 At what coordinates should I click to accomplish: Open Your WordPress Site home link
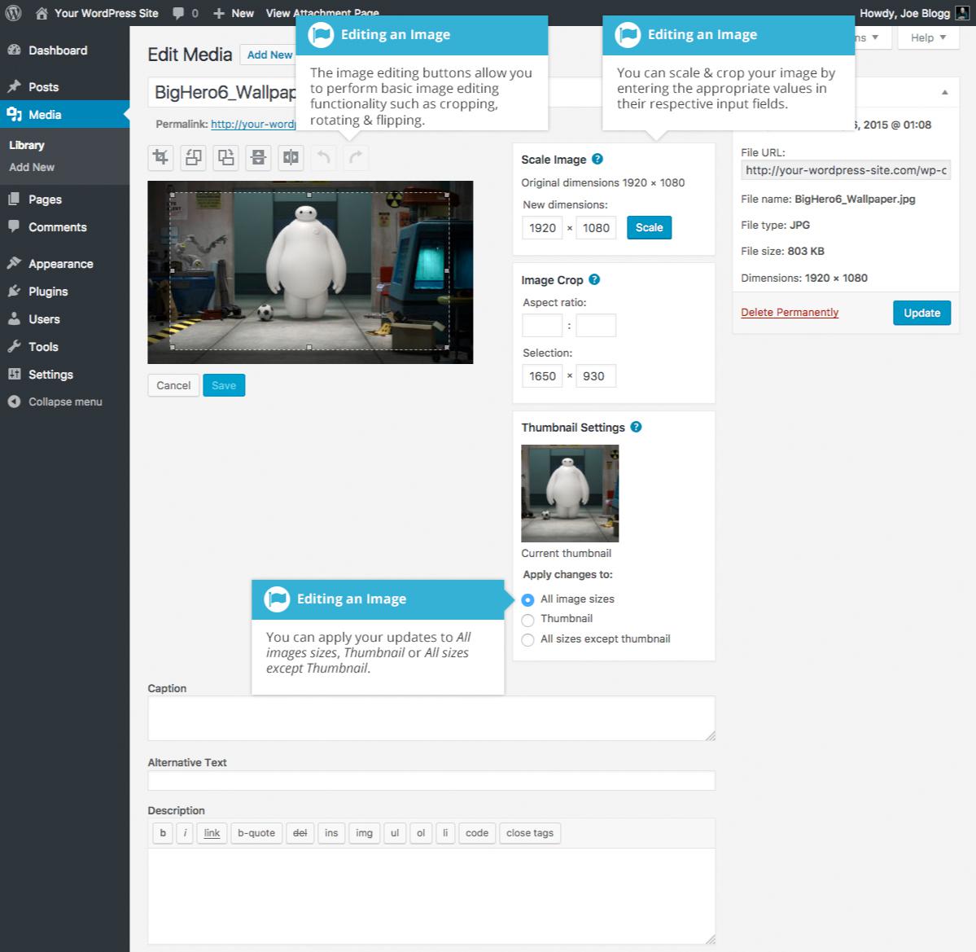point(97,13)
